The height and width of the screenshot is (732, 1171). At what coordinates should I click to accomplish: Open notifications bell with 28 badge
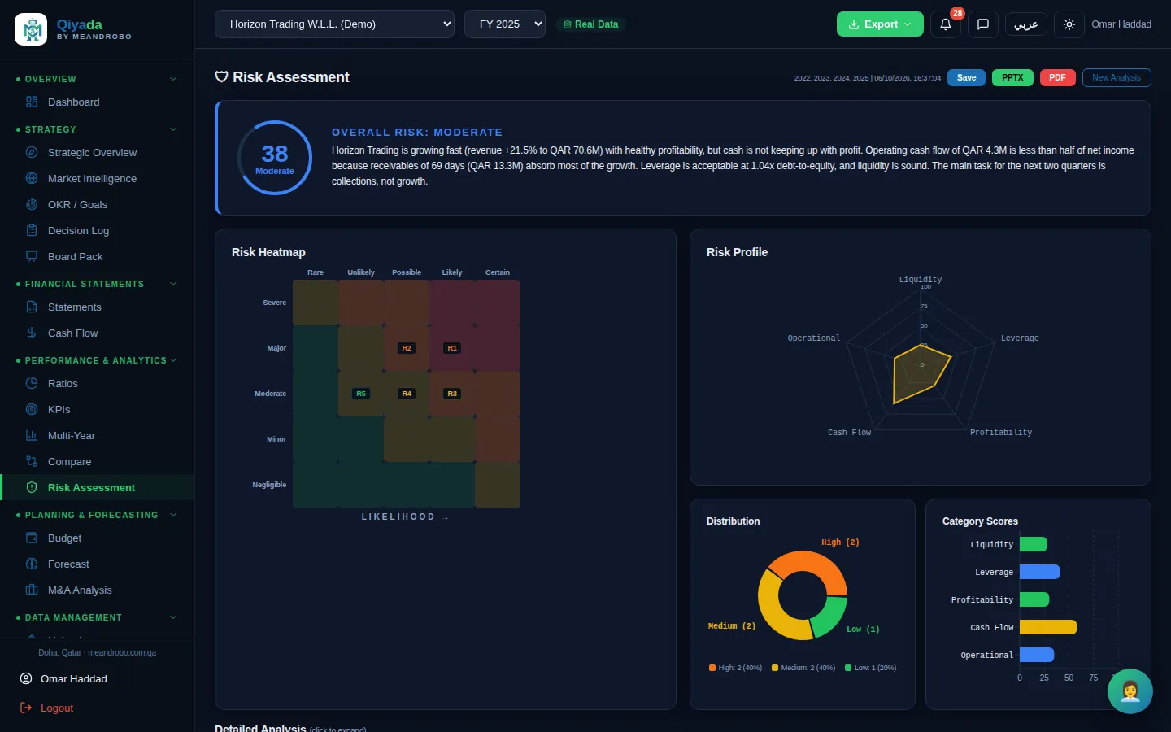(946, 24)
